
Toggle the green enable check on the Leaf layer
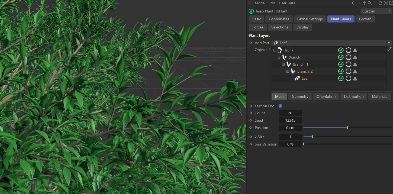341,78
